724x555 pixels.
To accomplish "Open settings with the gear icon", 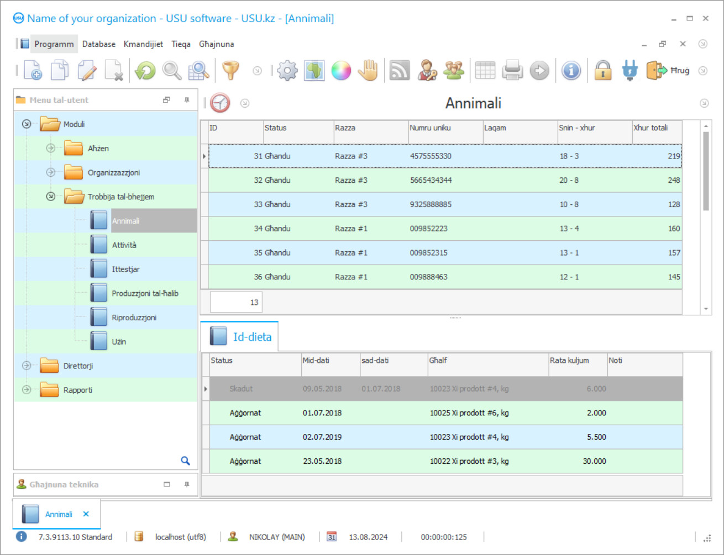I will click(x=287, y=71).
